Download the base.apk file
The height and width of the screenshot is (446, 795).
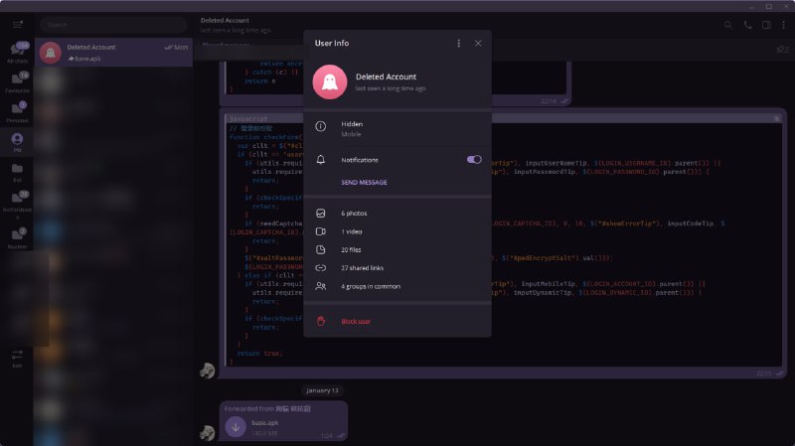coord(237,426)
